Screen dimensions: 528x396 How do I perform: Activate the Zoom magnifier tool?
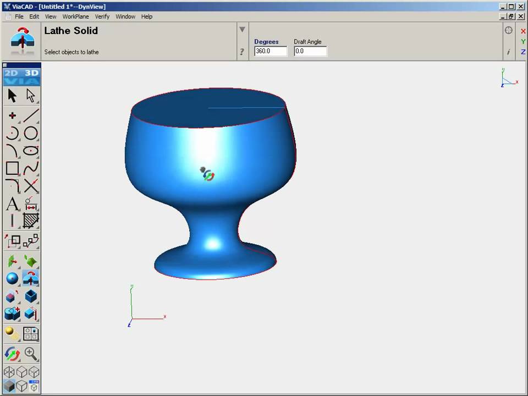pyautogui.click(x=31, y=354)
